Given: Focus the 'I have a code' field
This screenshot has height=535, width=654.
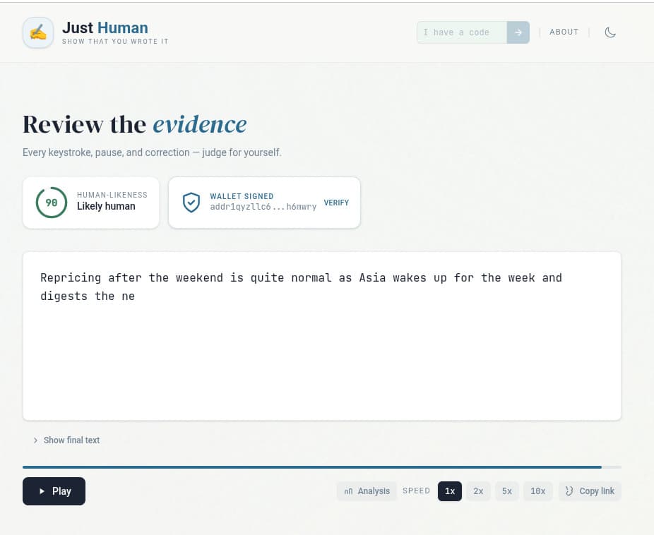Looking at the screenshot, I should 461,32.
